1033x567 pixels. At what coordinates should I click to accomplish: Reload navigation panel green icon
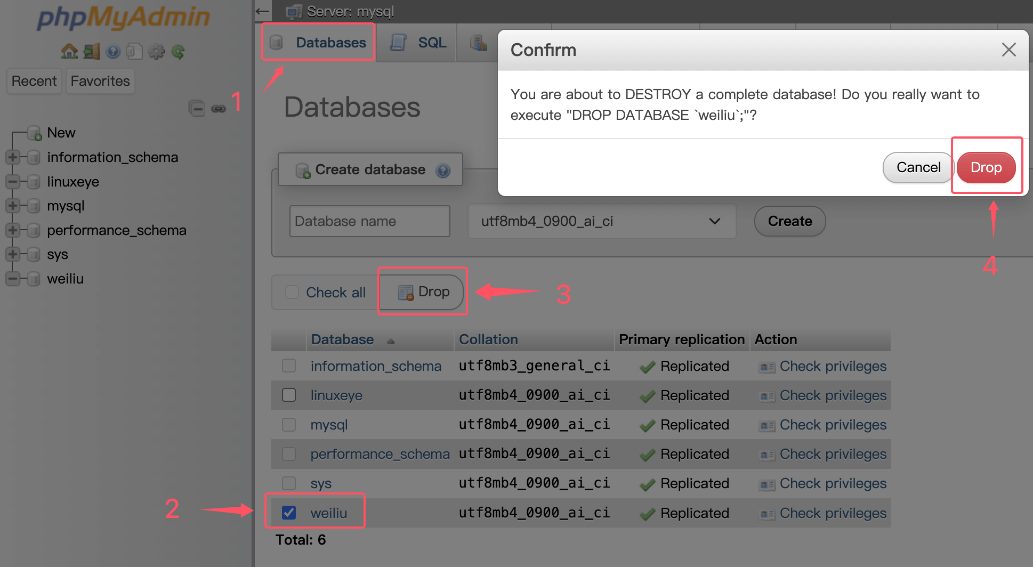tap(178, 52)
